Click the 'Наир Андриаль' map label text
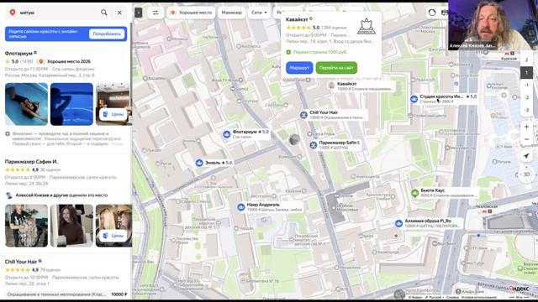This screenshot has width=538, height=302. [x=263, y=205]
